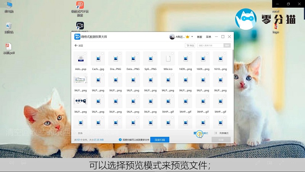
Task: Tick the checkbox on Data...PNG file
Action: 137,54
